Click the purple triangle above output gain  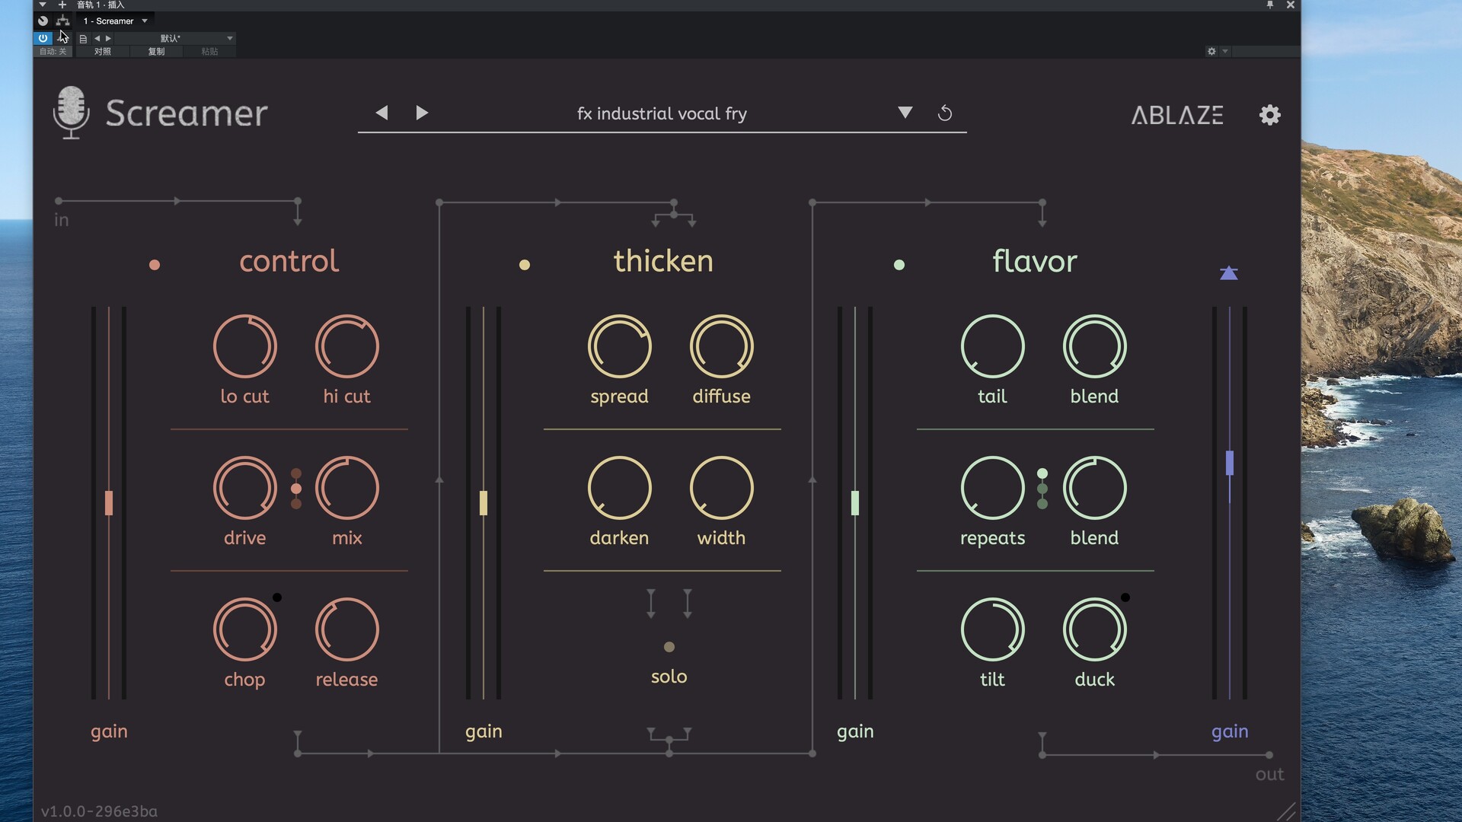pyautogui.click(x=1228, y=272)
